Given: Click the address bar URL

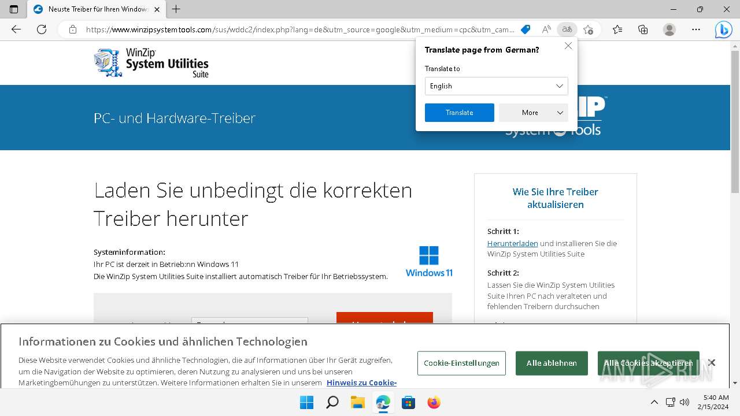Looking at the screenshot, I should (x=300, y=29).
